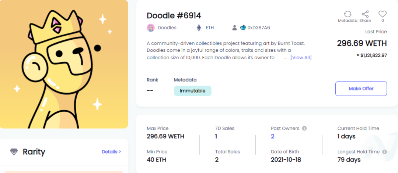398x173 pixels.
Task: Click the Doodles collection avatar
Action: (x=151, y=28)
